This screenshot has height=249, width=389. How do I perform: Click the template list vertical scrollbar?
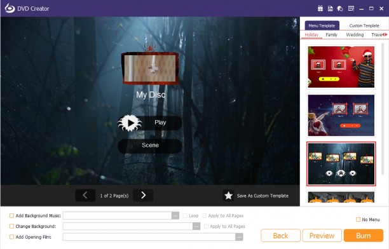(x=383, y=109)
